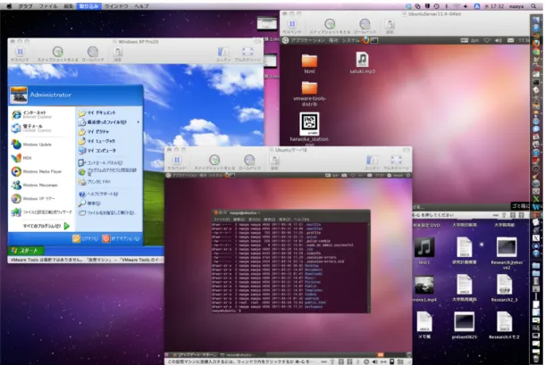Enter full screen in front Ubuntu window

[x=396, y=162]
